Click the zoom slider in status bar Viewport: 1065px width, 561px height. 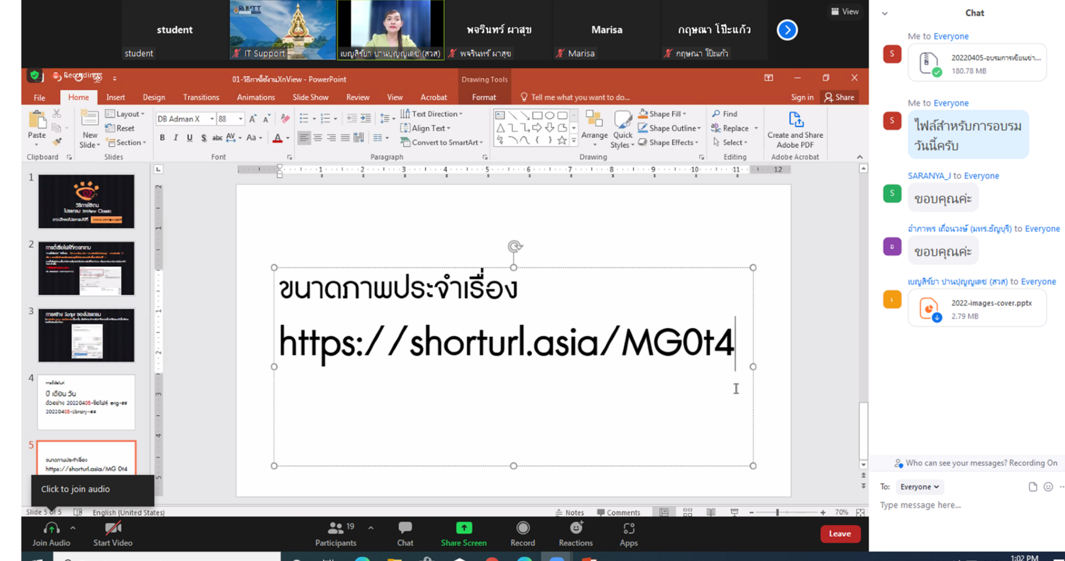tap(778, 513)
